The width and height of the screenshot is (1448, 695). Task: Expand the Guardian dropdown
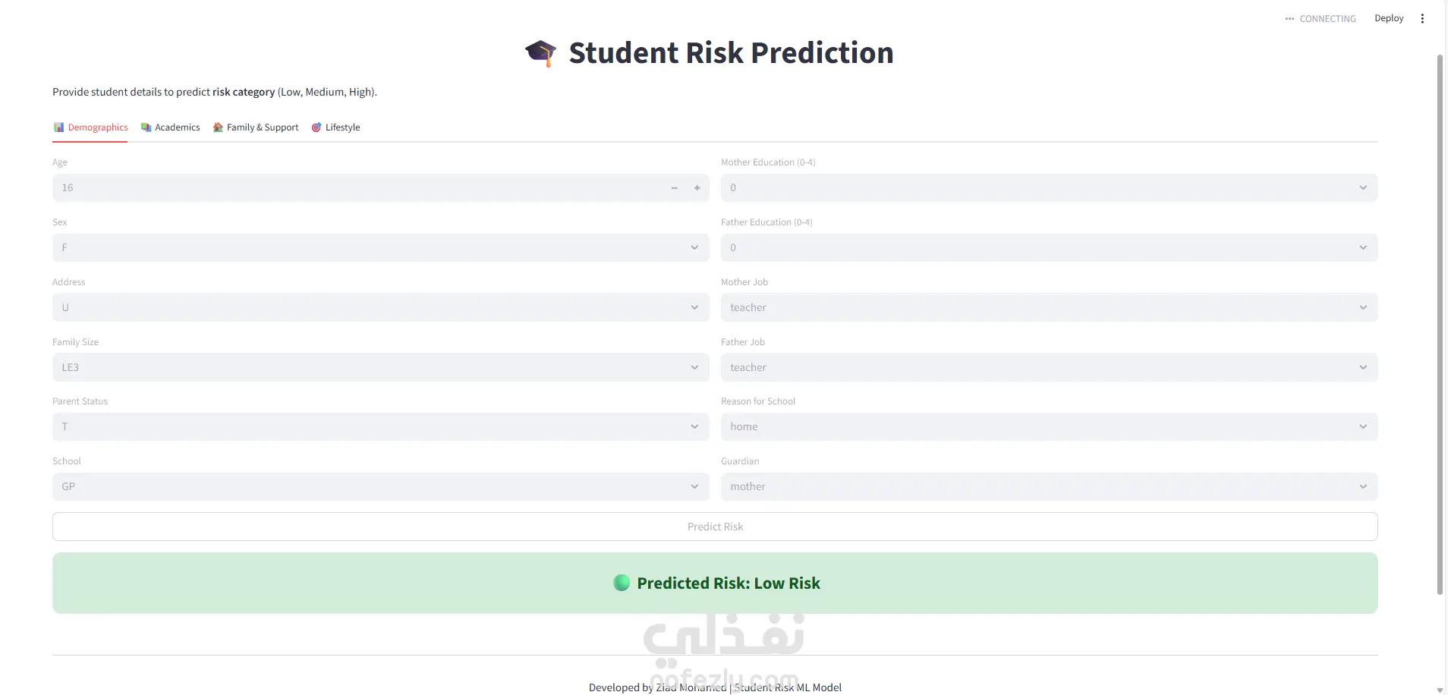[1049, 487]
